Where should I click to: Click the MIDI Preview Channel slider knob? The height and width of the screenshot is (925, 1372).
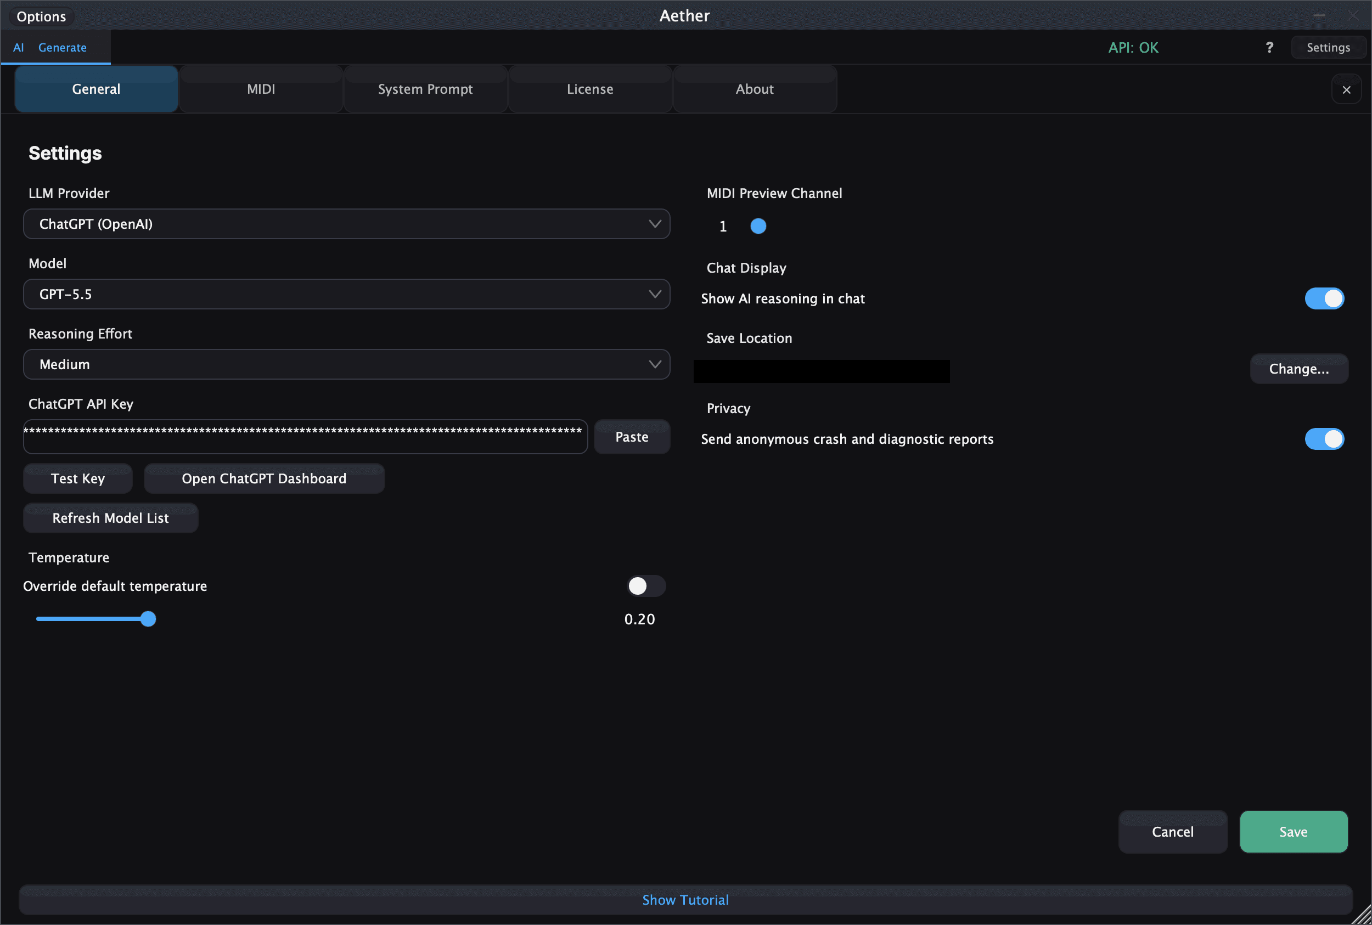tap(758, 226)
